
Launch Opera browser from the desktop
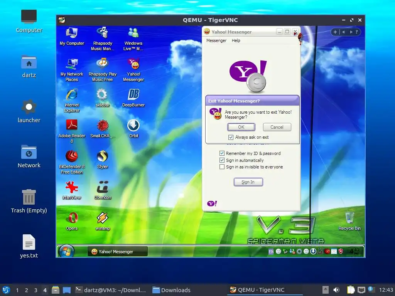(x=72, y=221)
